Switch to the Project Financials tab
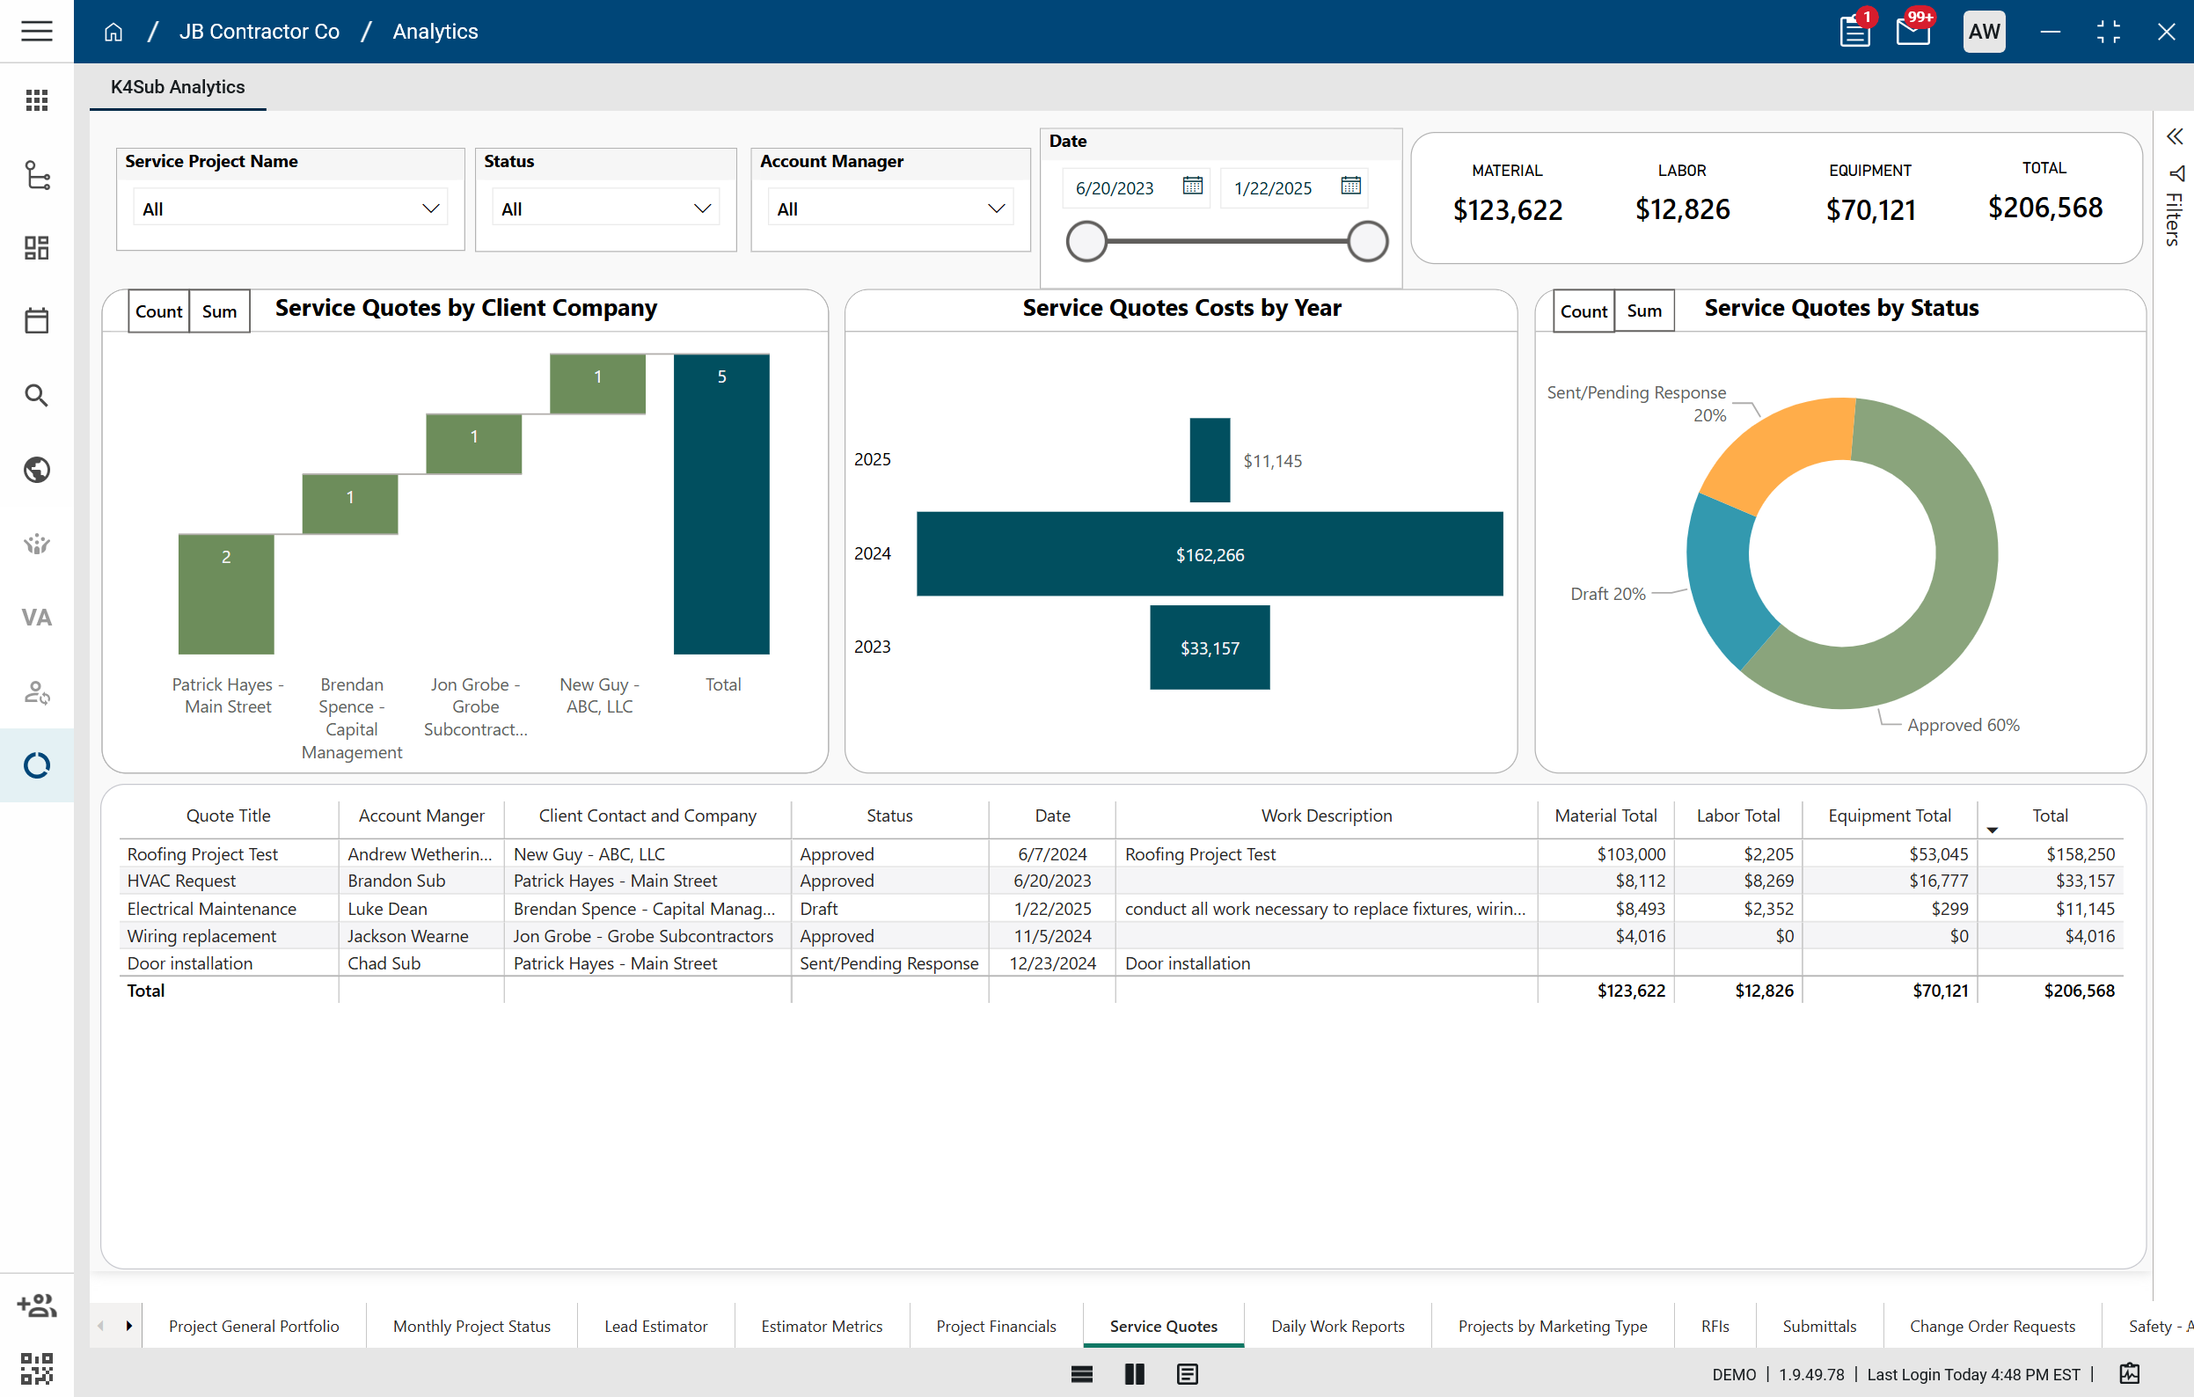 click(996, 1326)
